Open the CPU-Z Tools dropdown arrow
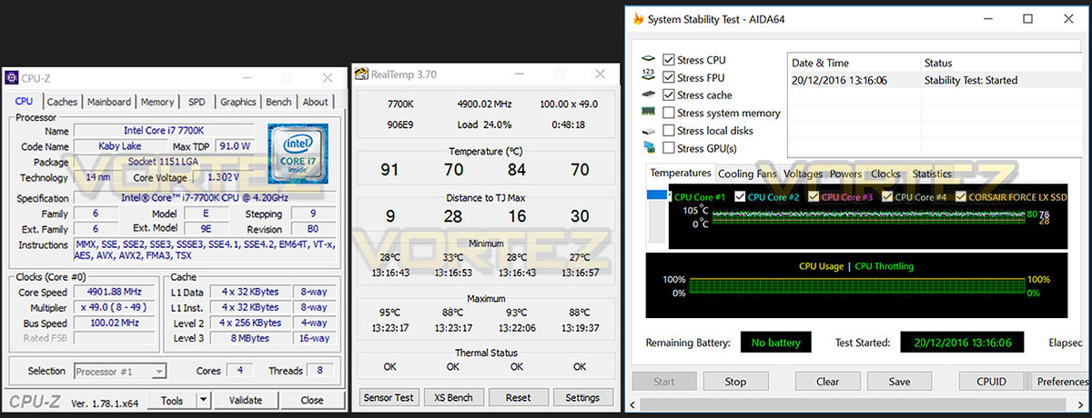Screen dimensions: 1092x418 203,400
